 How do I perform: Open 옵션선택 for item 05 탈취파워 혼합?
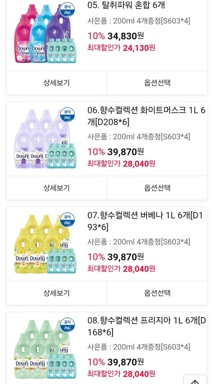point(157,83)
